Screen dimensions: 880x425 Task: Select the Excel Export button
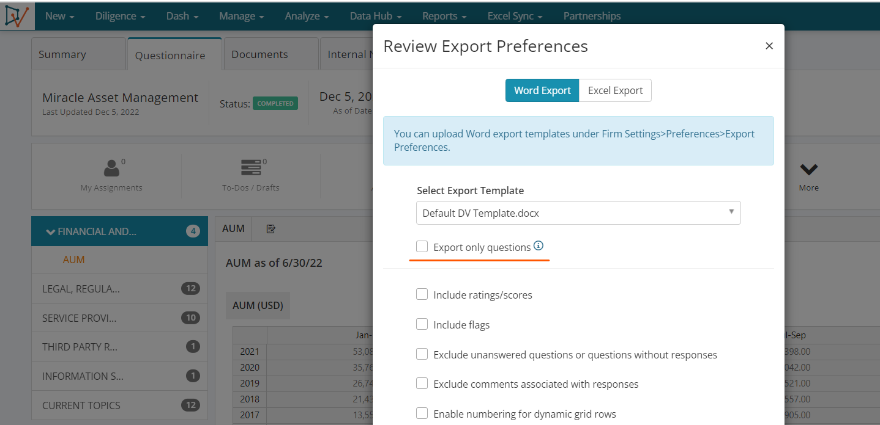coord(615,90)
